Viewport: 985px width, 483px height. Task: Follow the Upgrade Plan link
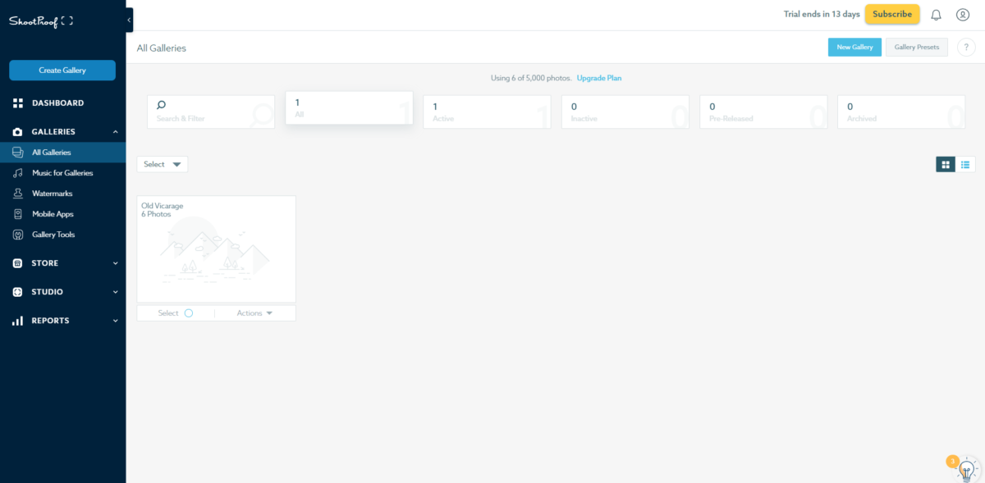coord(598,78)
